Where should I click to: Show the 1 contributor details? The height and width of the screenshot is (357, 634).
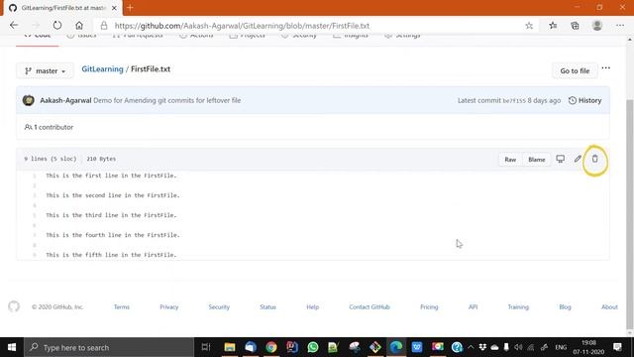[49, 127]
